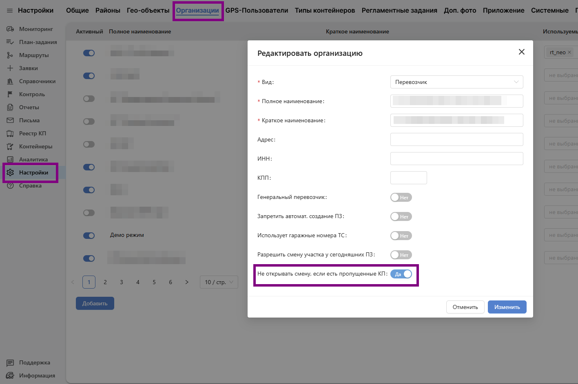Switch to the 'Районы' tab
The image size is (578, 384).
tap(108, 11)
